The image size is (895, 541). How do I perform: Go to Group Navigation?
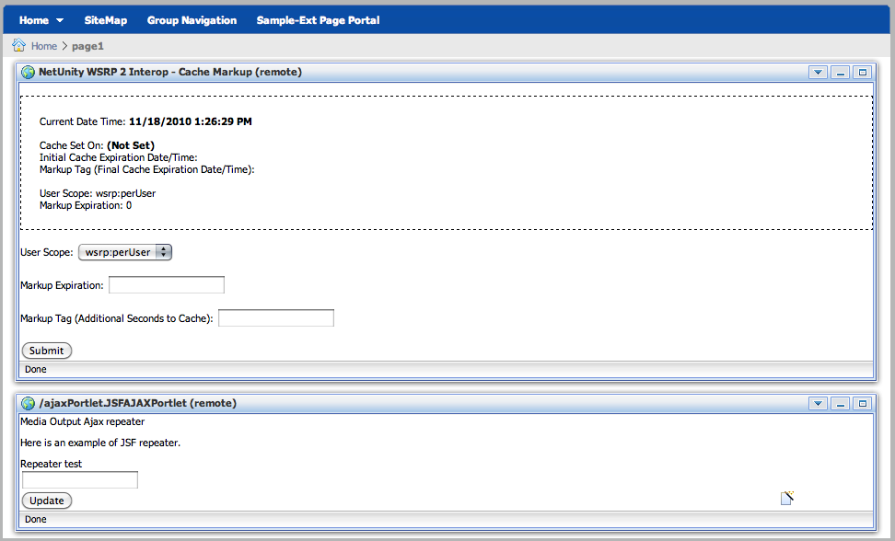coord(192,20)
